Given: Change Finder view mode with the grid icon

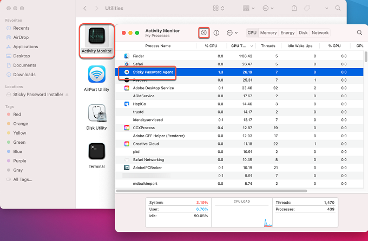Looking at the screenshot, I should pos(218,9).
